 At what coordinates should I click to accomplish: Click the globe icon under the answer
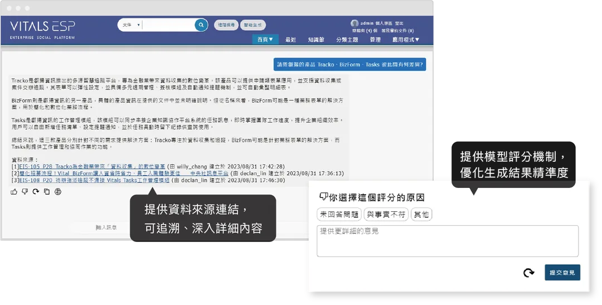pyautogui.click(x=58, y=192)
